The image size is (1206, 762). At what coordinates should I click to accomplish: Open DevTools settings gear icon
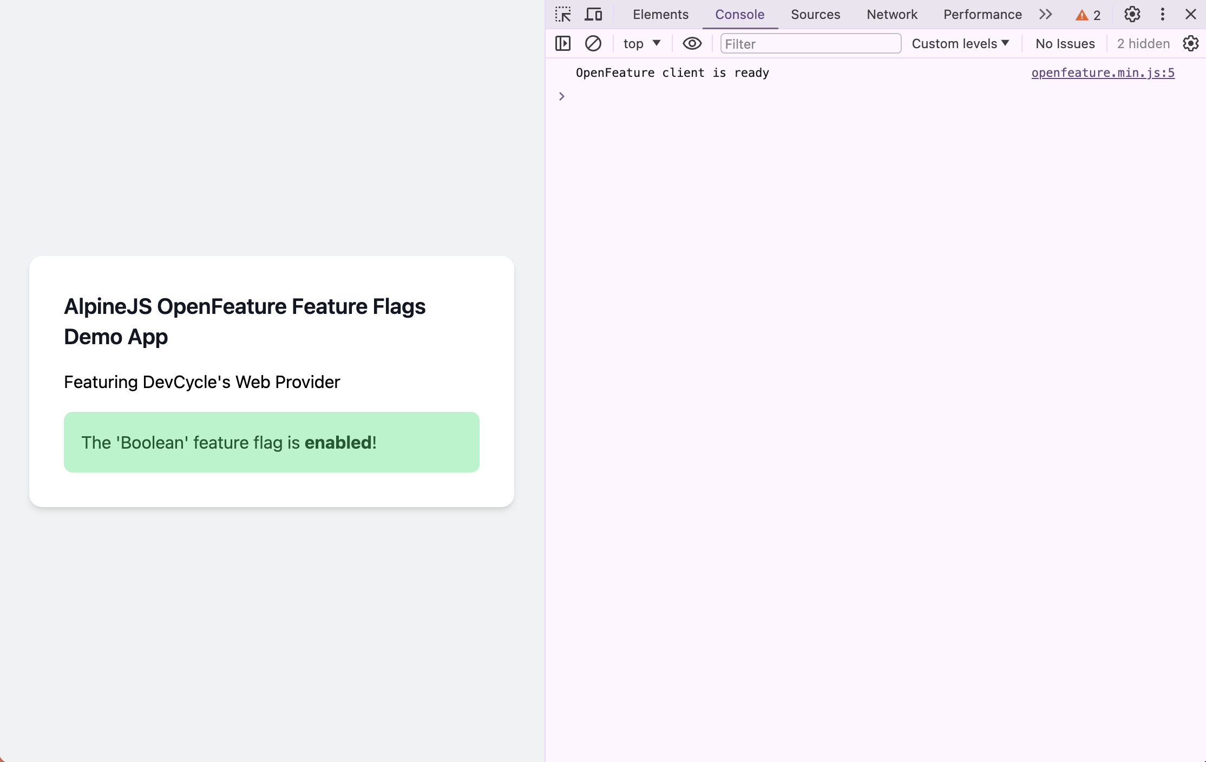[1132, 15]
